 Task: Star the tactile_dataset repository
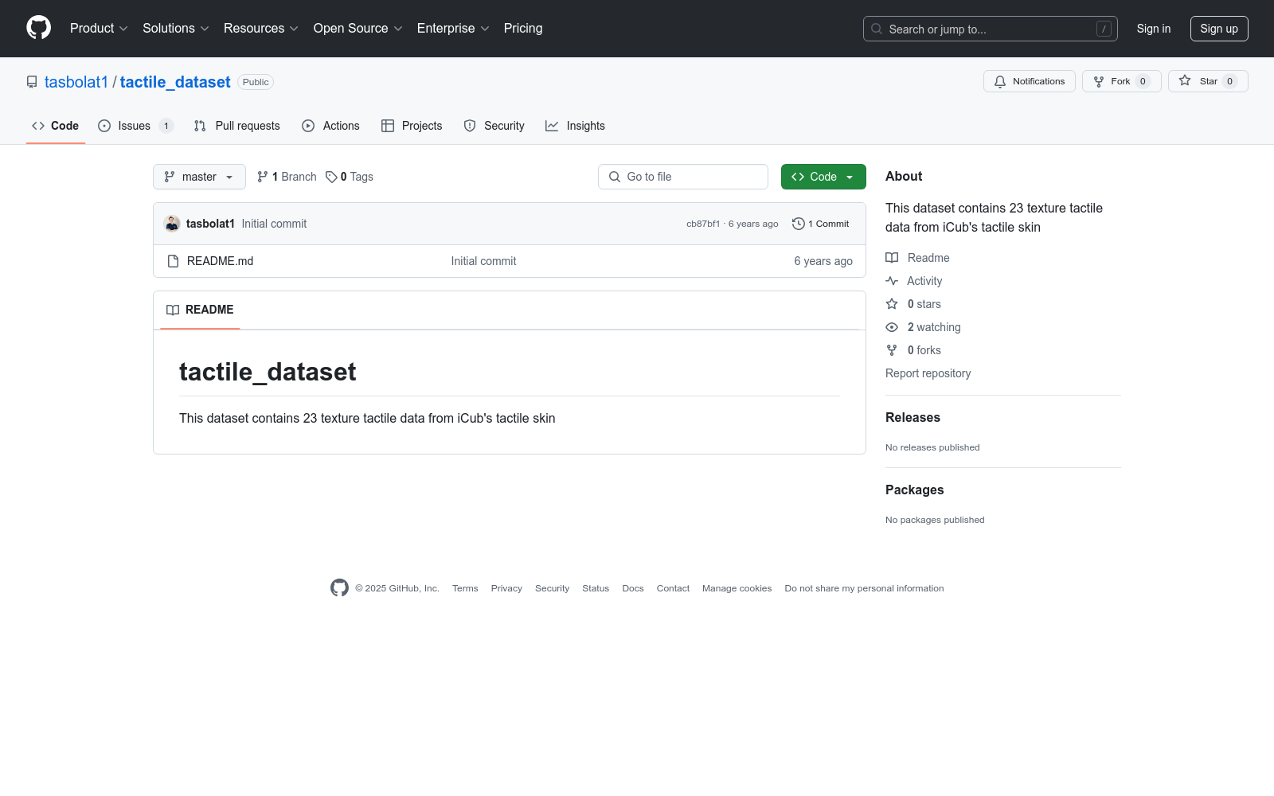[x=1208, y=81]
